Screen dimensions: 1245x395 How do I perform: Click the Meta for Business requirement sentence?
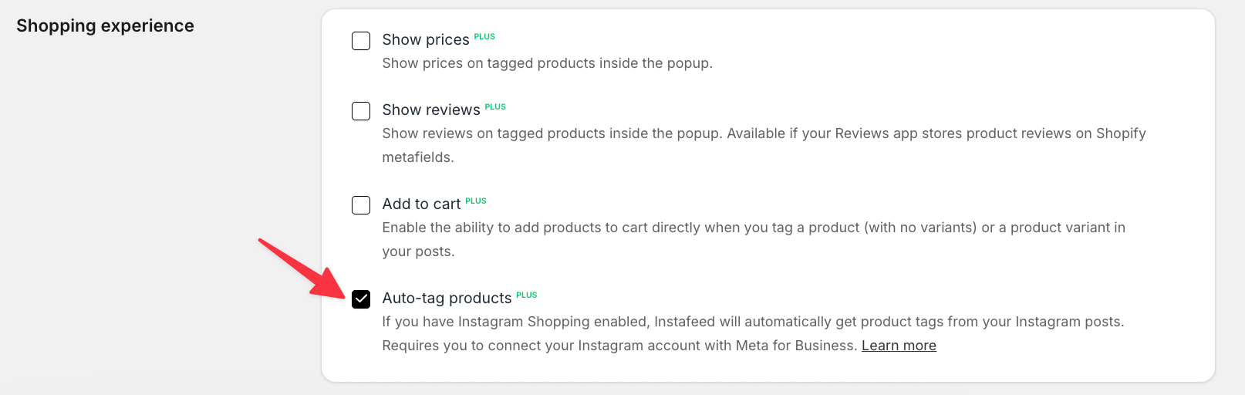[x=619, y=346]
